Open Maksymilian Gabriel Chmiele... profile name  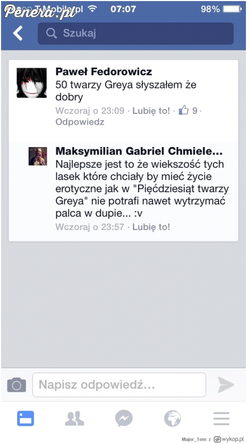[139, 151]
